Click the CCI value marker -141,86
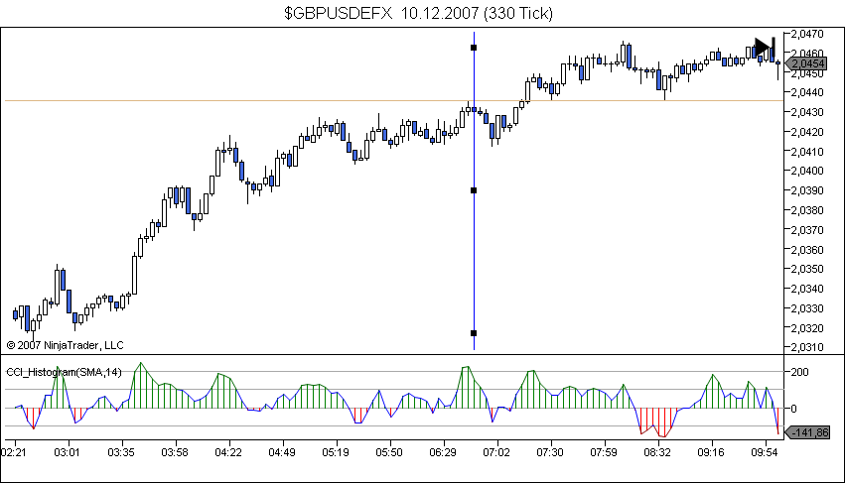The height and width of the screenshot is (483, 845). click(808, 432)
